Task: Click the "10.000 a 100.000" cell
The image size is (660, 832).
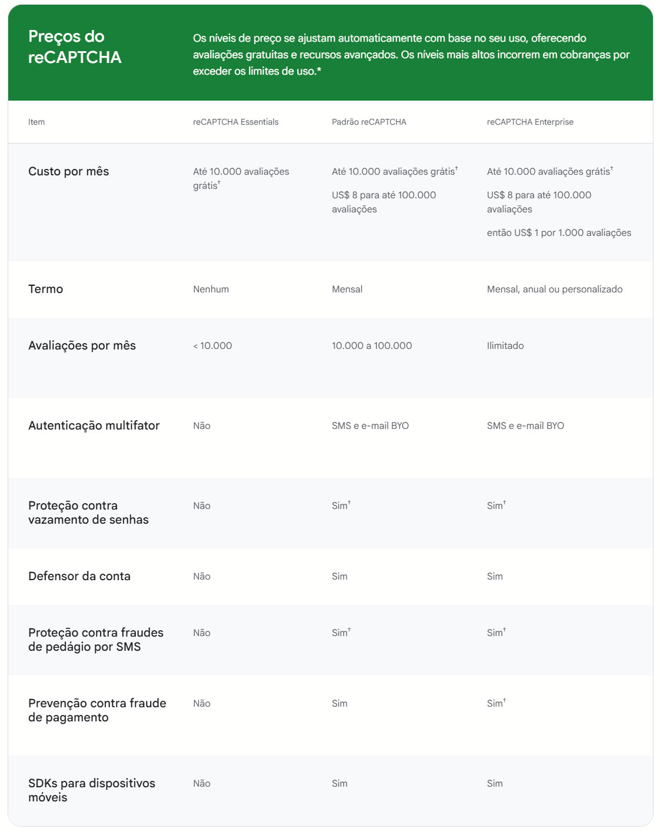Action: coord(372,346)
